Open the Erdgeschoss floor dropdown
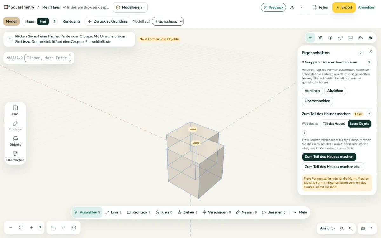This screenshot has width=381, height=238. point(168,21)
